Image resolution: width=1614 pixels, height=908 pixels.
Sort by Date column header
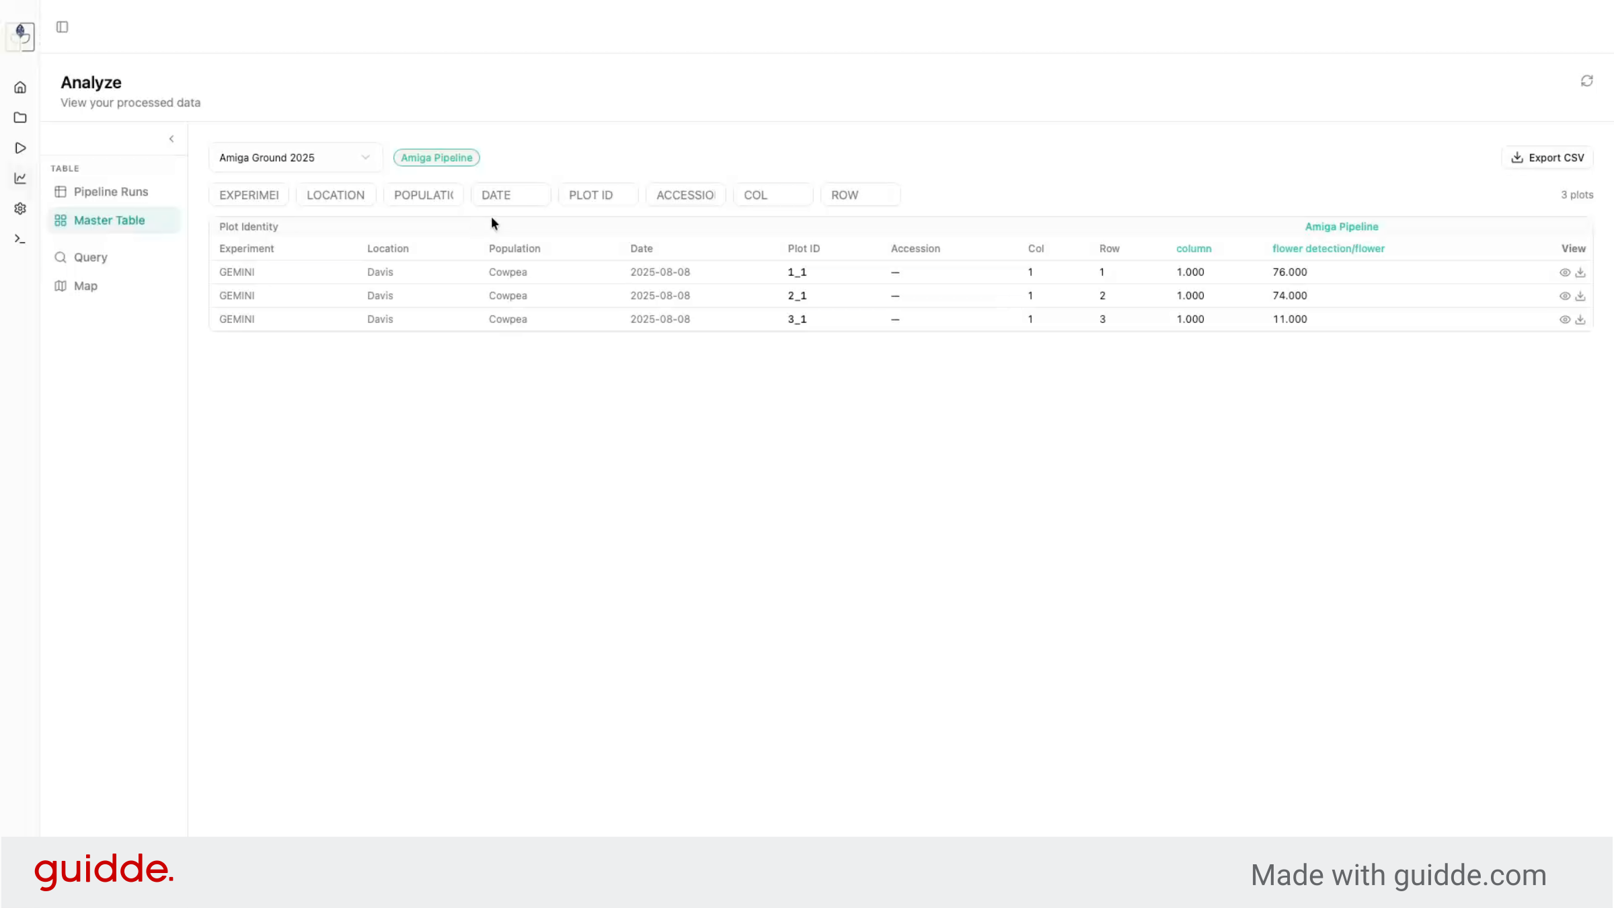642,248
